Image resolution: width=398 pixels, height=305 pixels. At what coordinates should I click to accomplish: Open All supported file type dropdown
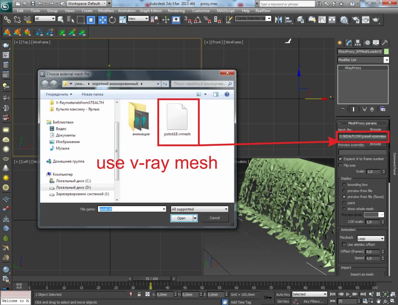[200, 209]
